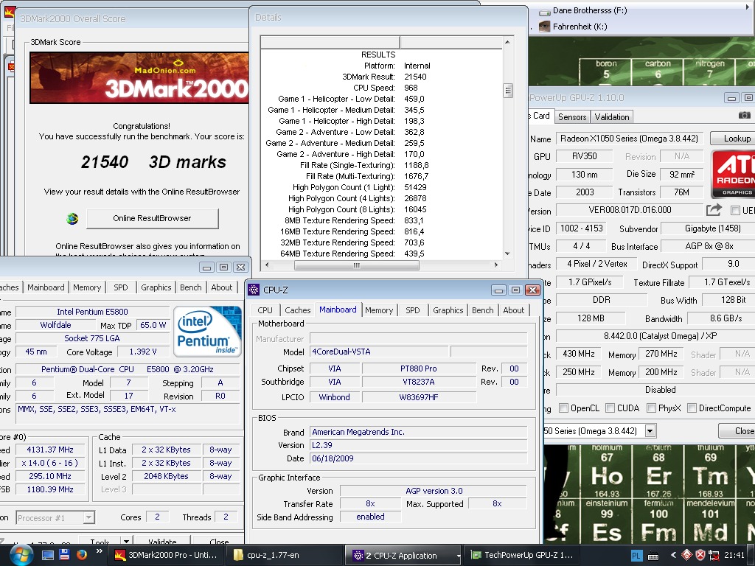
Task: Click scroll right arrow in Details list
Action: [x=496, y=265]
